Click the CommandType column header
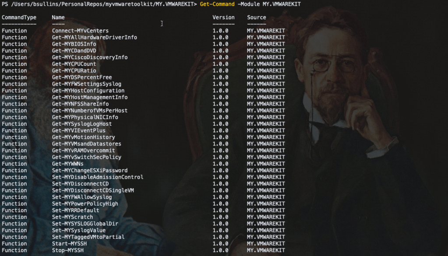448x256 pixels. point(19,18)
